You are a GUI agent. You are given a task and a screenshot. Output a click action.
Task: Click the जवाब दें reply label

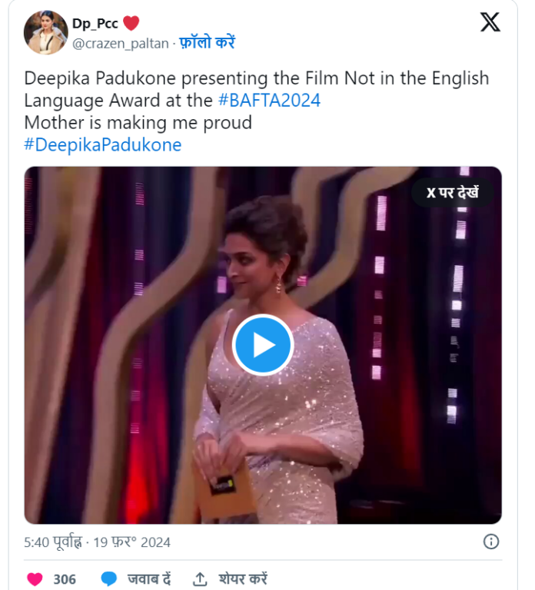150,579
